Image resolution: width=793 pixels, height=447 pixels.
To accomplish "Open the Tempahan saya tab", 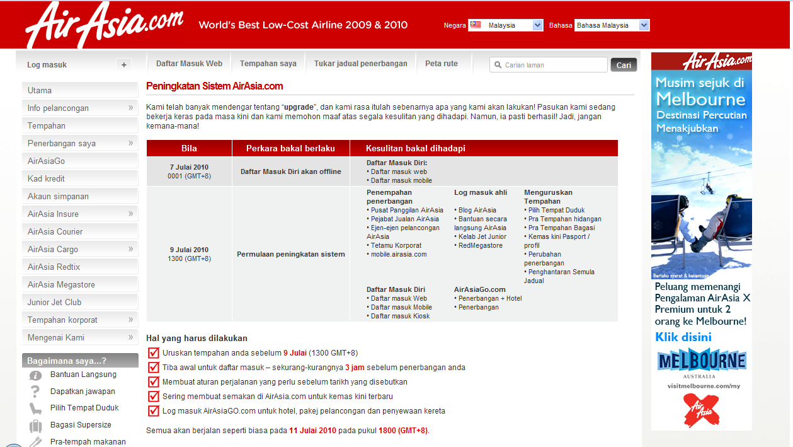I will (268, 64).
